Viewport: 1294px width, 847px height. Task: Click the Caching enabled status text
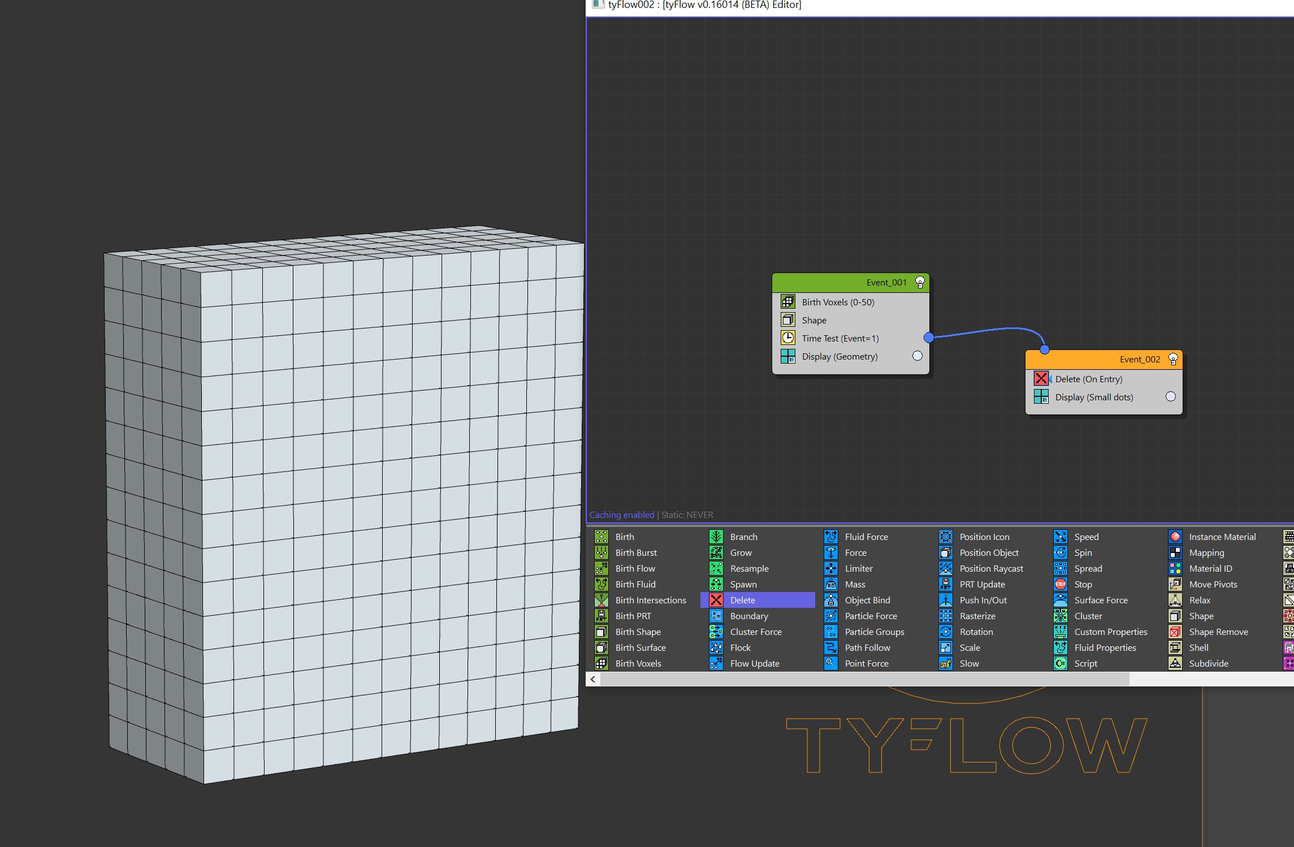point(622,515)
